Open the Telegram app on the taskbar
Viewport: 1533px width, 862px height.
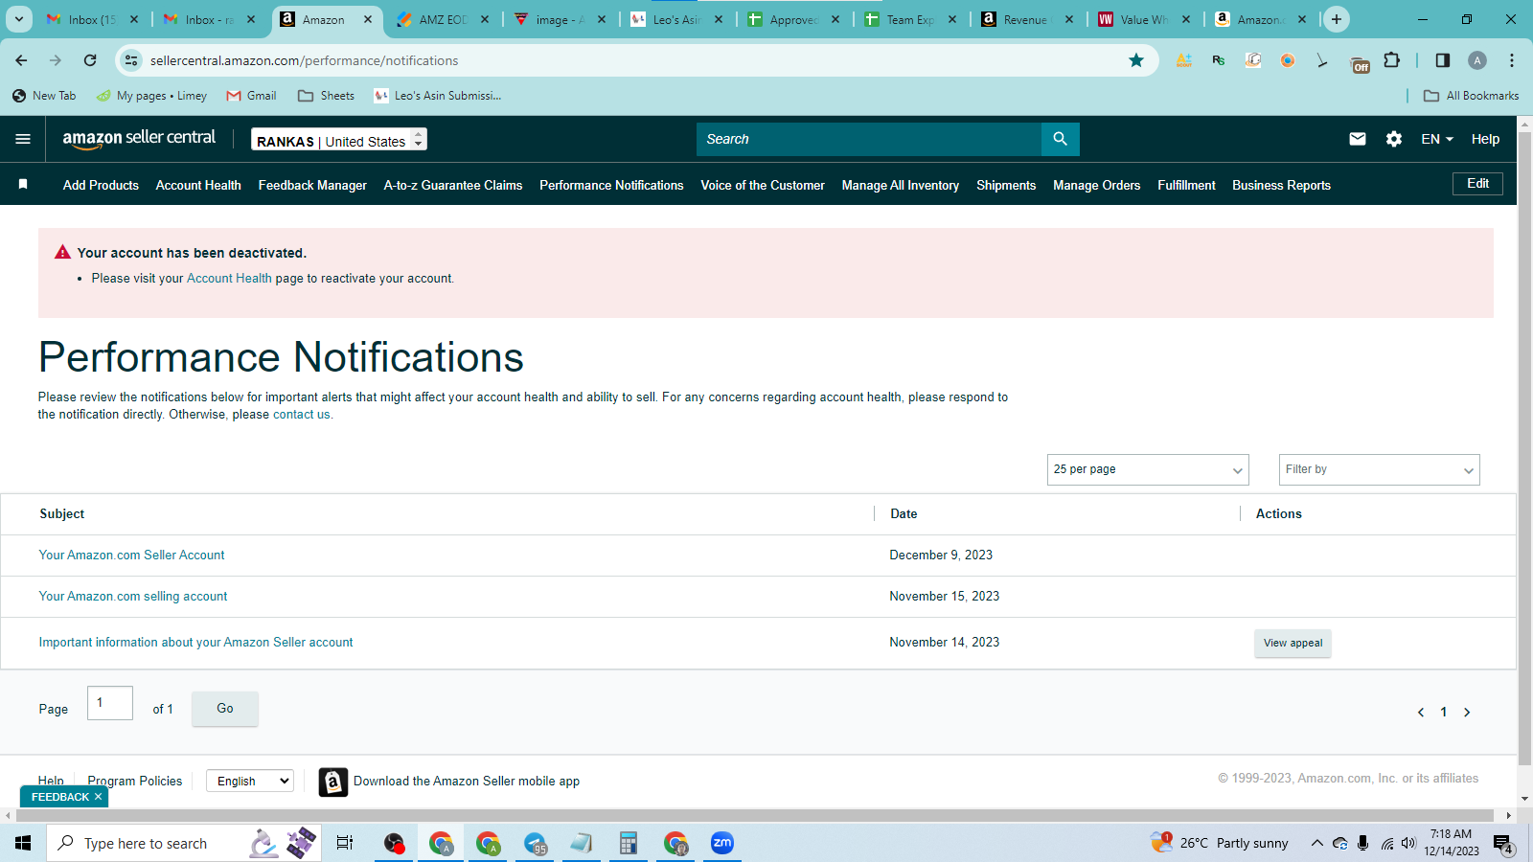point(535,843)
